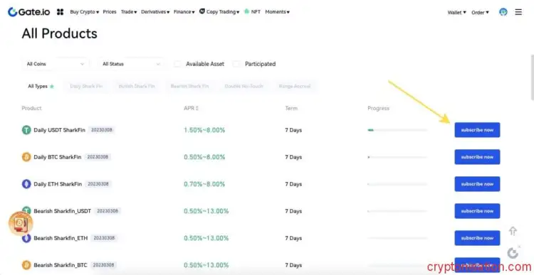Subscribe now to Daily USDT SharkFin
The image size is (534, 275).
477,130
